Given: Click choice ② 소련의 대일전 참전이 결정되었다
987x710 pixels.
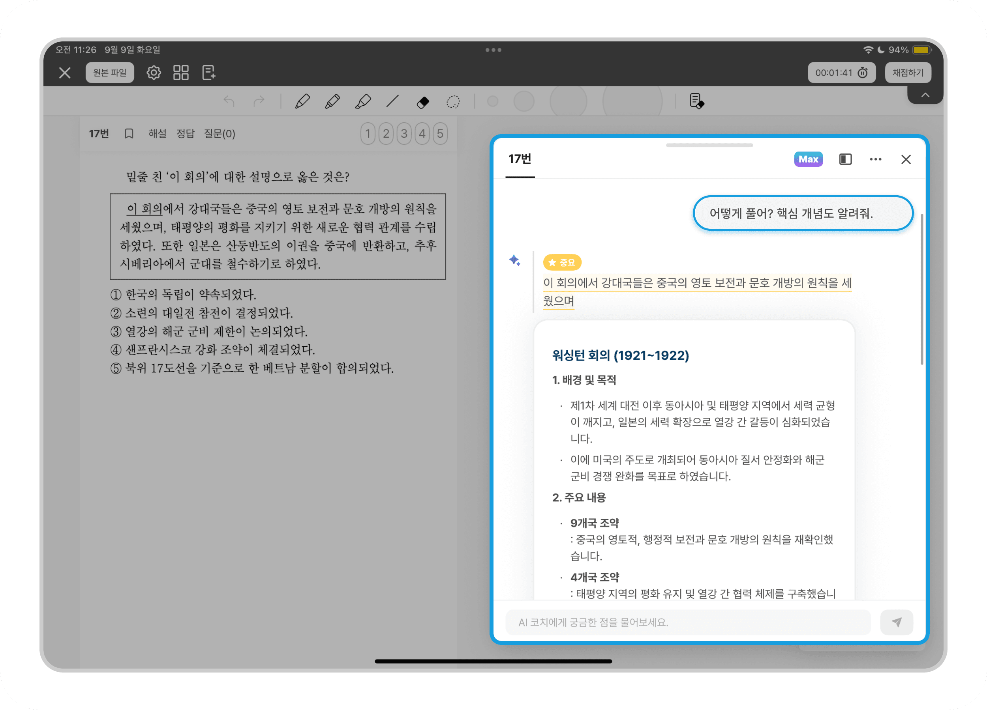Looking at the screenshot, I should 201,313.
